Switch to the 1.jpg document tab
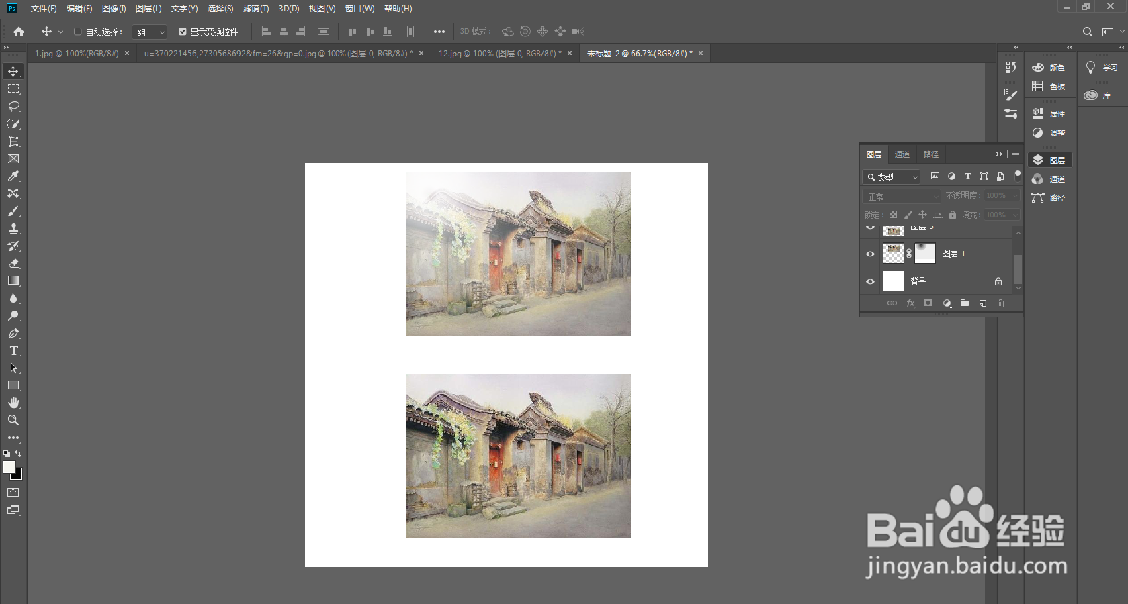 [77, 53]
